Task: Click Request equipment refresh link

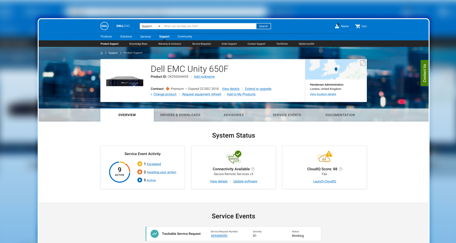Action: 202,94
